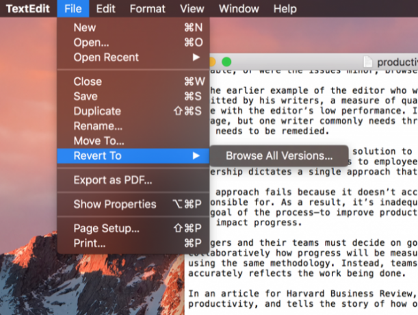Select Open... in the File menu

coord(133,42)
